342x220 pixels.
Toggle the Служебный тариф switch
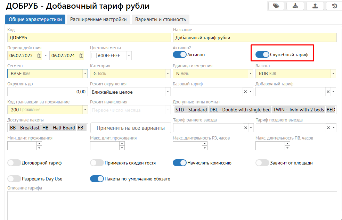tap(262, 54)
